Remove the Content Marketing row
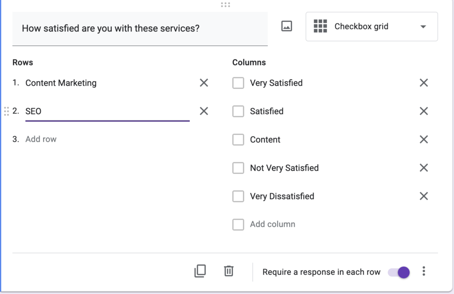The height and width of the screenshot is (294, 454). pos(204,83)
